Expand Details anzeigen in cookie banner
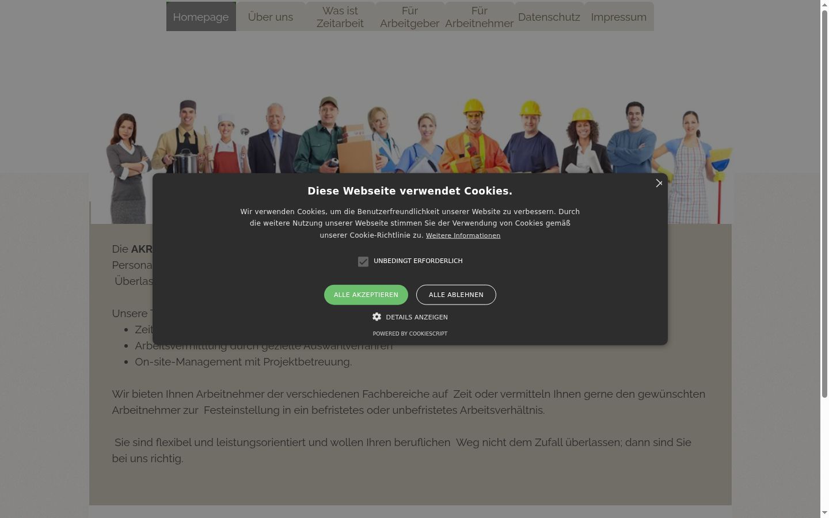829x518 pixels. (x=410, y=317)
